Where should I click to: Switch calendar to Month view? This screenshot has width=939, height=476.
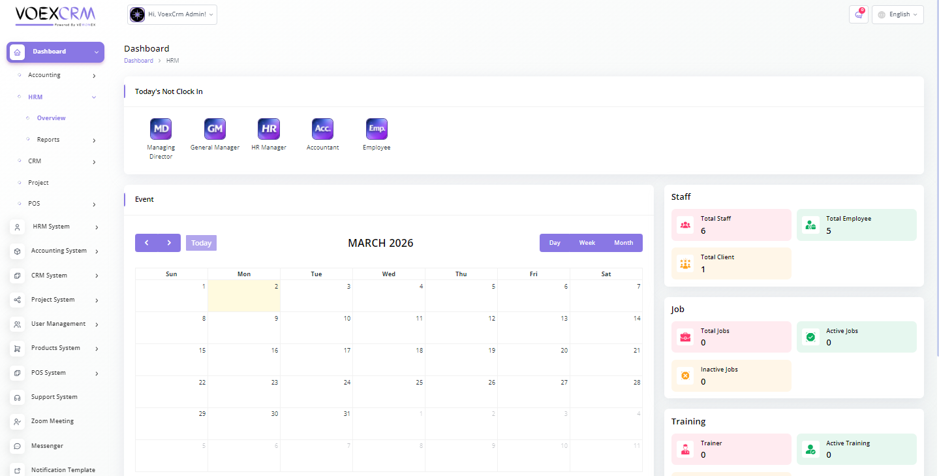(x=623, y=243)
